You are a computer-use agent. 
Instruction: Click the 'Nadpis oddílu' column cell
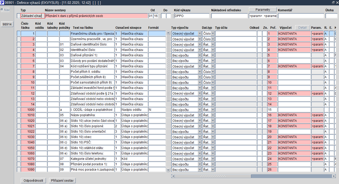point(134,110)
